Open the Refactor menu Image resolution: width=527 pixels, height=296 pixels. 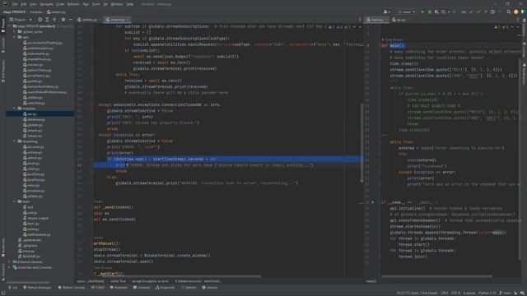pyautogui.click(x=73, y=4)
